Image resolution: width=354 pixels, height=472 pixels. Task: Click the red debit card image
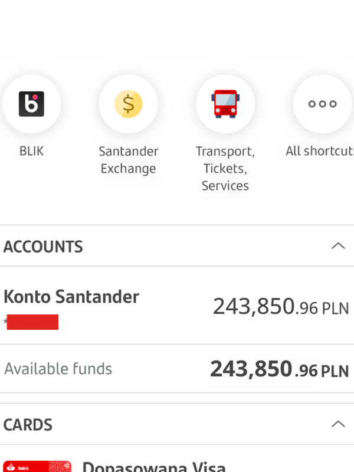tap(37, 467)
